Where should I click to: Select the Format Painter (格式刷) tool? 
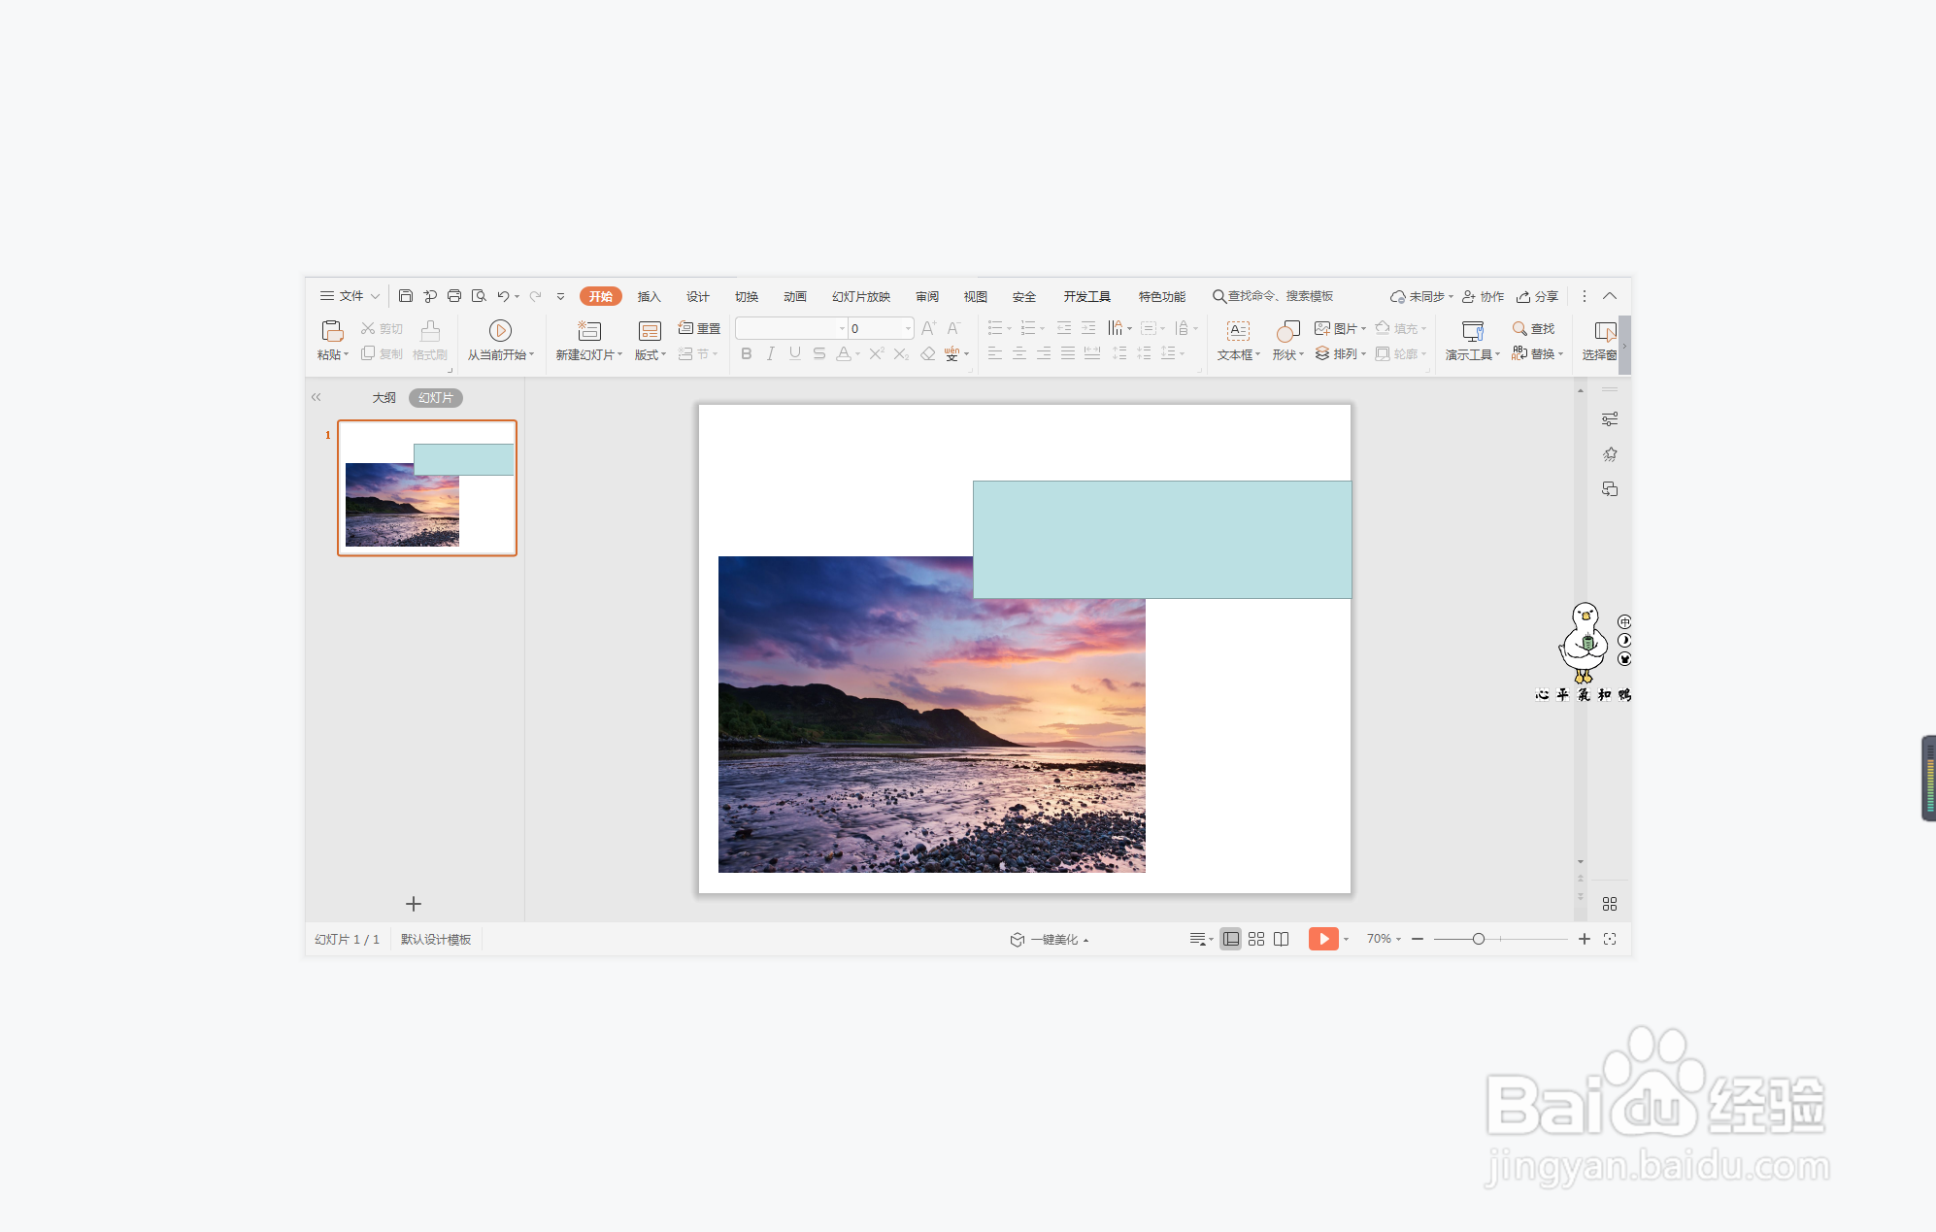(430, 341)
